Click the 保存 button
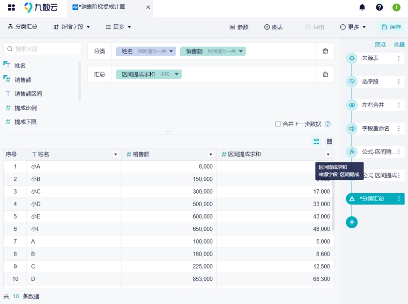Viewport: 408px width, 304px height. [x=391, y=27]
